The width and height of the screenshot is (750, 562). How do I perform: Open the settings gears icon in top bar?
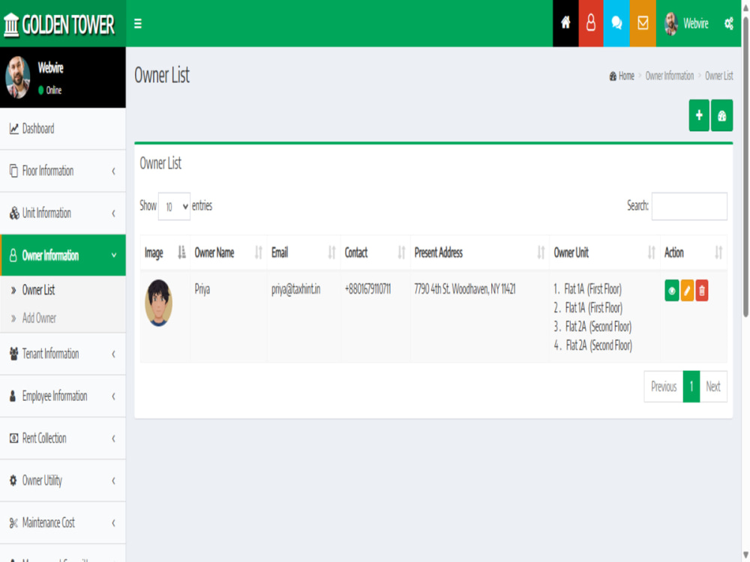[x=728, y=23]
